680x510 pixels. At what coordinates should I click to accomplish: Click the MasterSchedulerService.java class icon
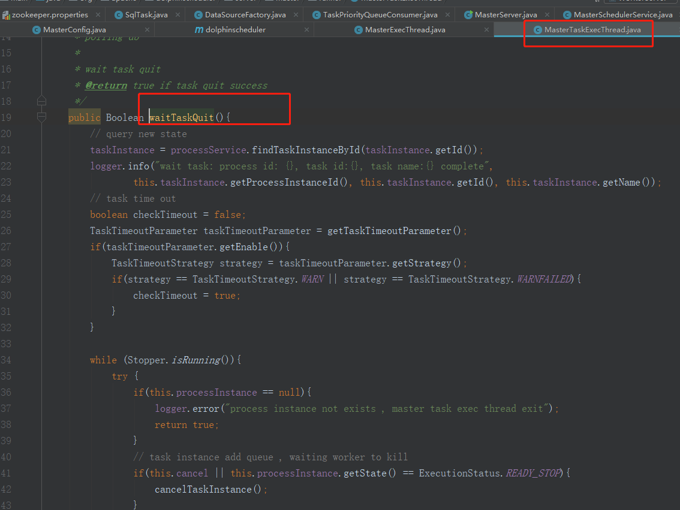pos(567,15)
